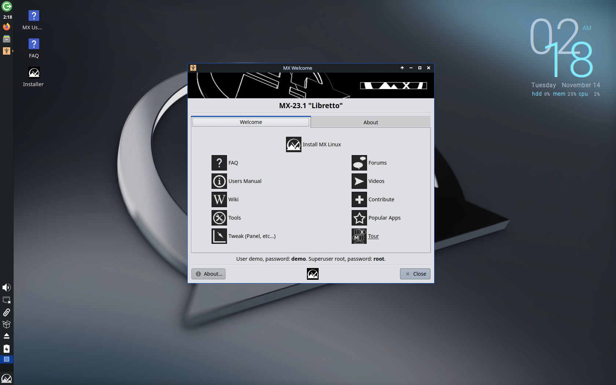616x385 pixels.
Task: Open the clipboard manager paperclip icon
Action: coord(7,312)
